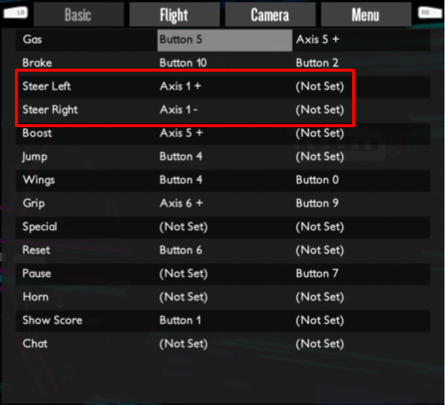Open the Camera tab
The image size is (445, 405).
click(270, 15)
